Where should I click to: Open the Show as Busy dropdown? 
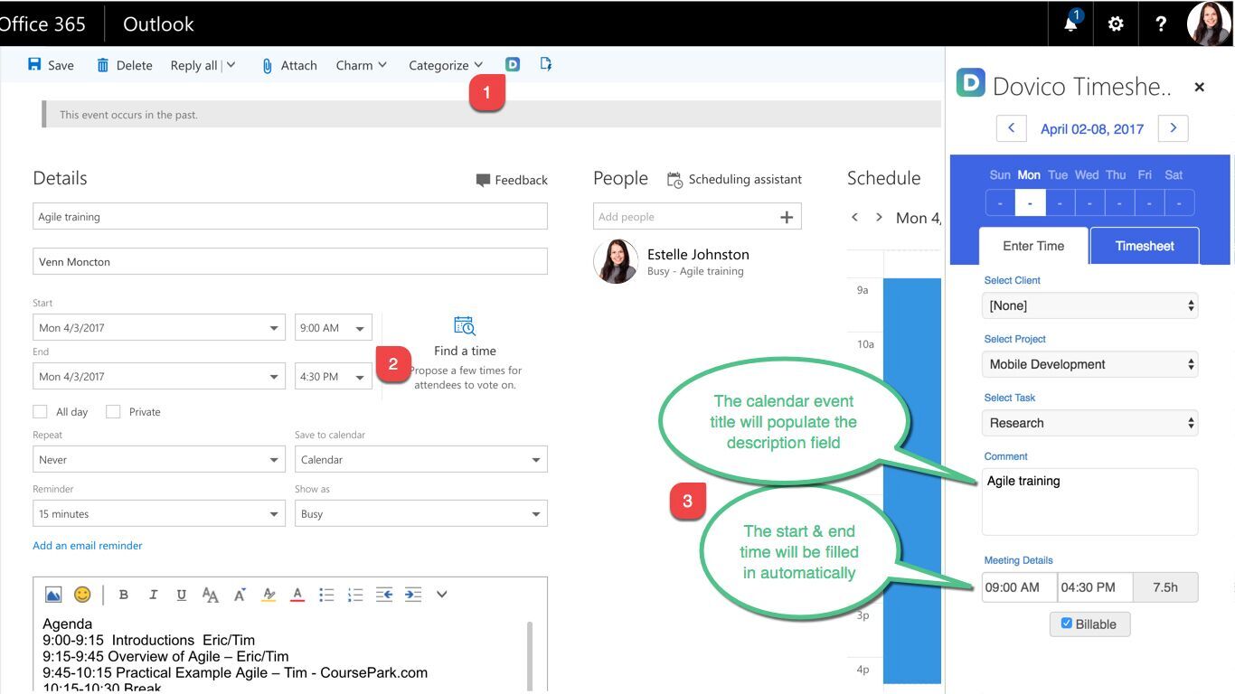coord(420,513)
